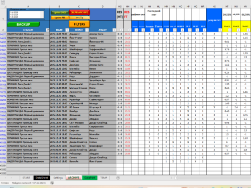Click date cell 2026.01.10 18:00
This screenshot has height=188, width=251.
click(x=59, y=157)
